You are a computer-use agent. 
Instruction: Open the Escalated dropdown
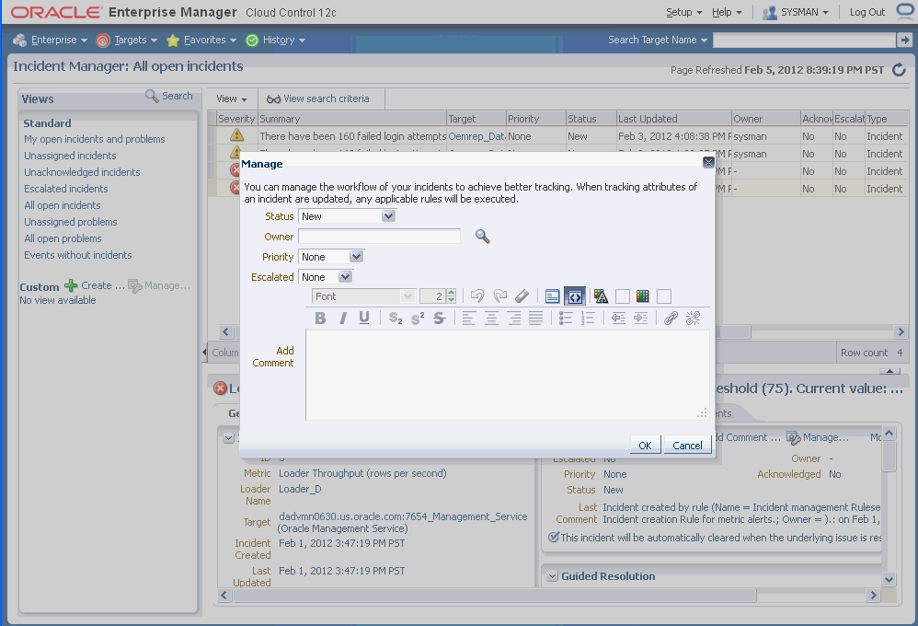(x=327, y=277)
